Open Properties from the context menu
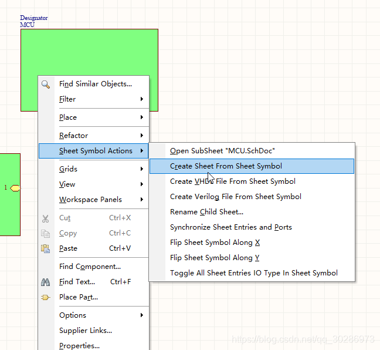 point(94,345)
